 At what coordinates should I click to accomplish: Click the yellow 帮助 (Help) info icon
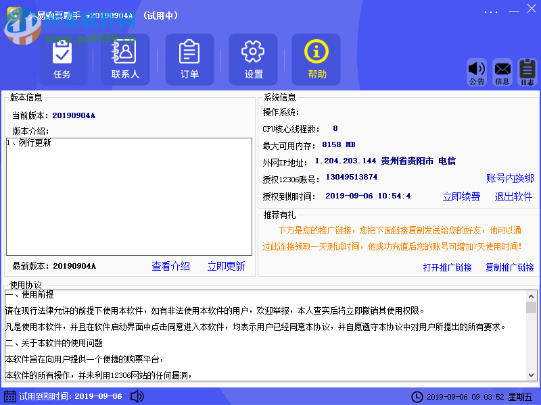(316, 59)
